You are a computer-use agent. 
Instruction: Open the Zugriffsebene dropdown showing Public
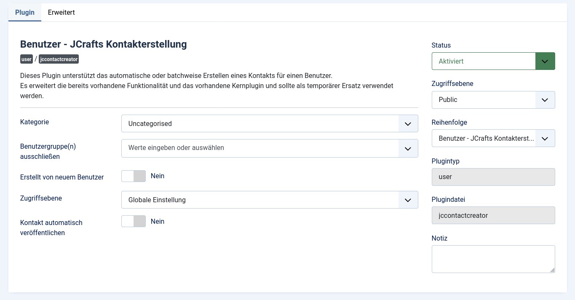493,100
